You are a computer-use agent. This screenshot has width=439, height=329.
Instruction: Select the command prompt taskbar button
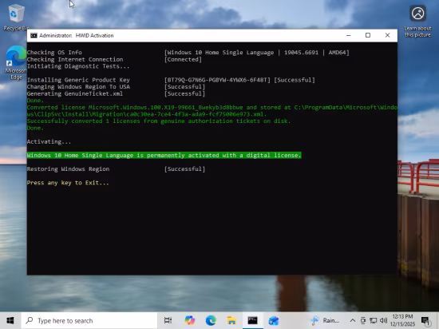(252, 320)
